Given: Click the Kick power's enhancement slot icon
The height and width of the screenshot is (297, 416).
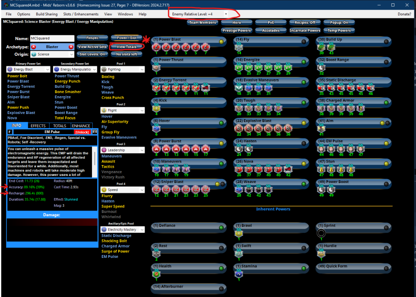Looking at the screenshot, I should 156,108.
